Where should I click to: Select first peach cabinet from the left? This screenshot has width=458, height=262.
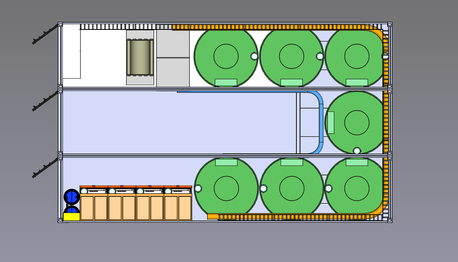pyautogui.click(x=94, y=207)
